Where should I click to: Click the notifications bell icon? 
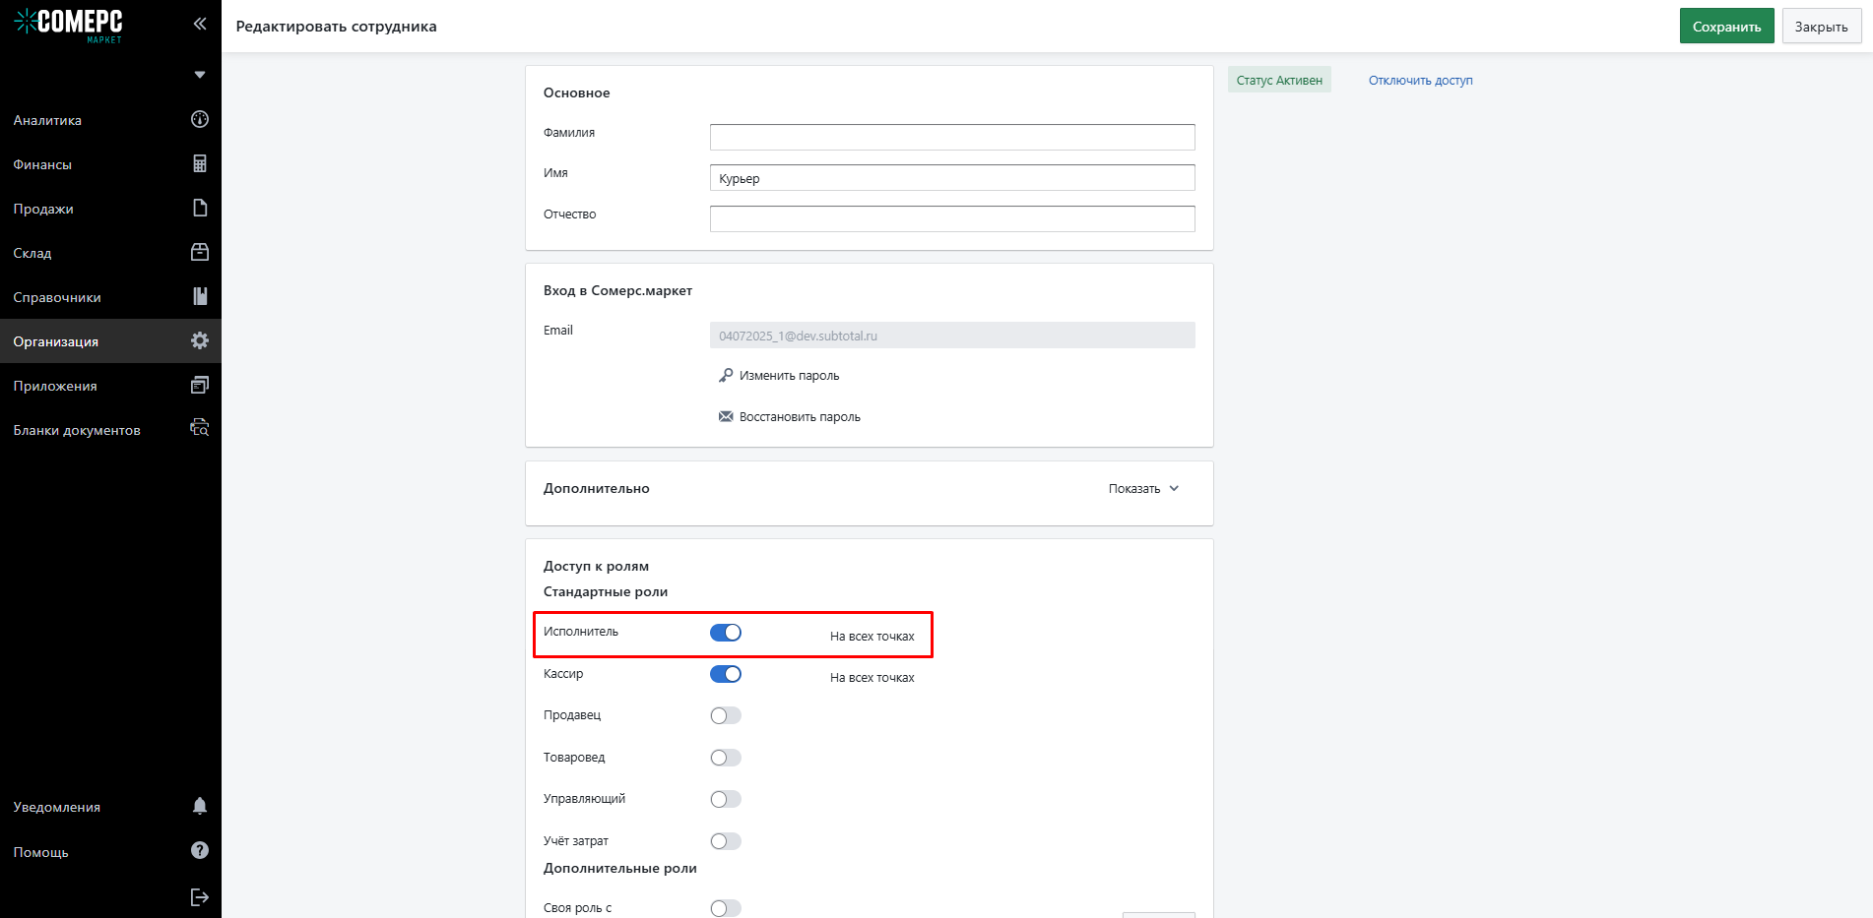200,807
